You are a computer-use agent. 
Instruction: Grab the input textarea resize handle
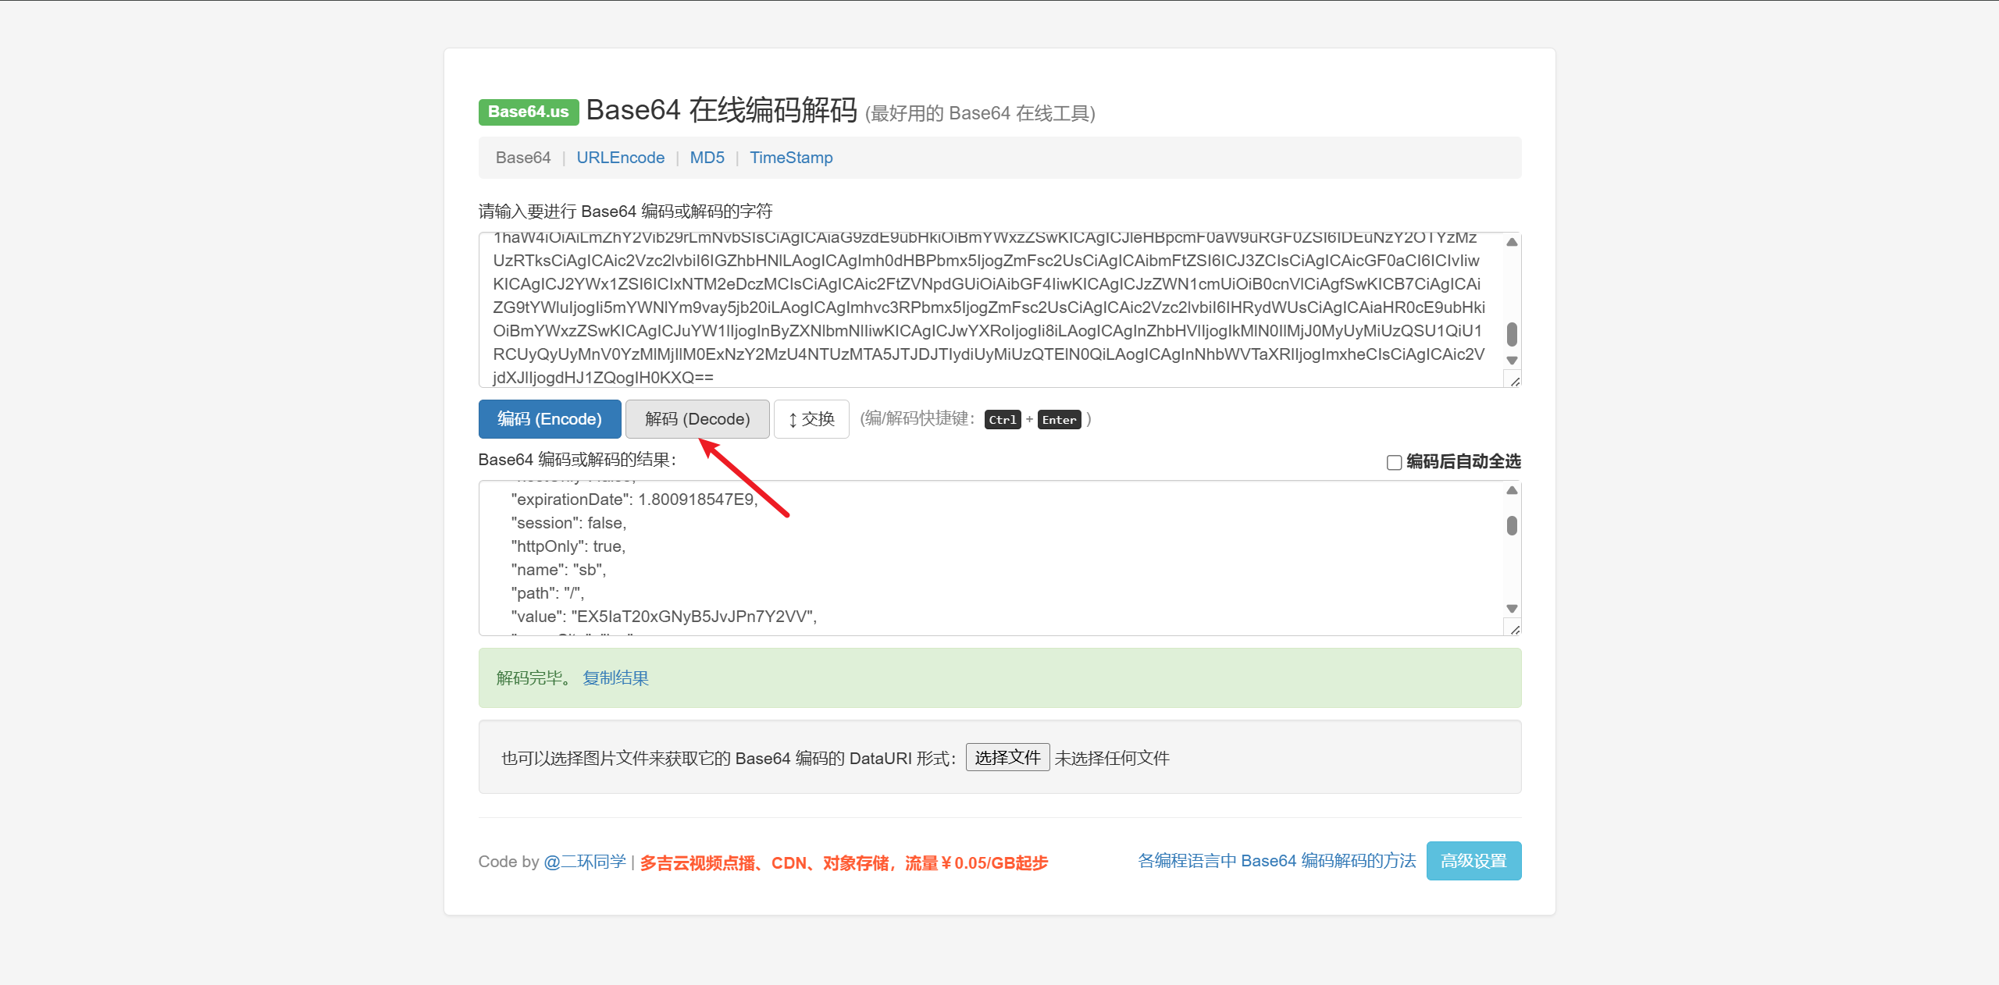coord(1514,381)
